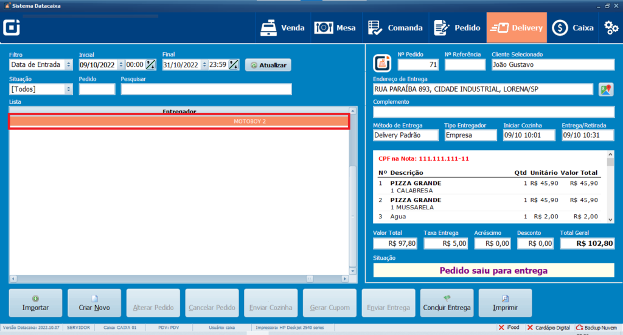Click the list horizontal scrollbar right arrow
623x335 pixels.
tap(345, 279)
